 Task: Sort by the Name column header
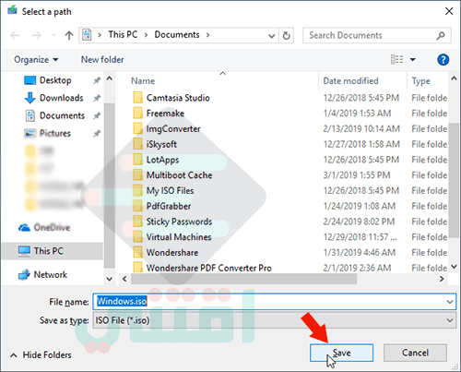(143, 81)
